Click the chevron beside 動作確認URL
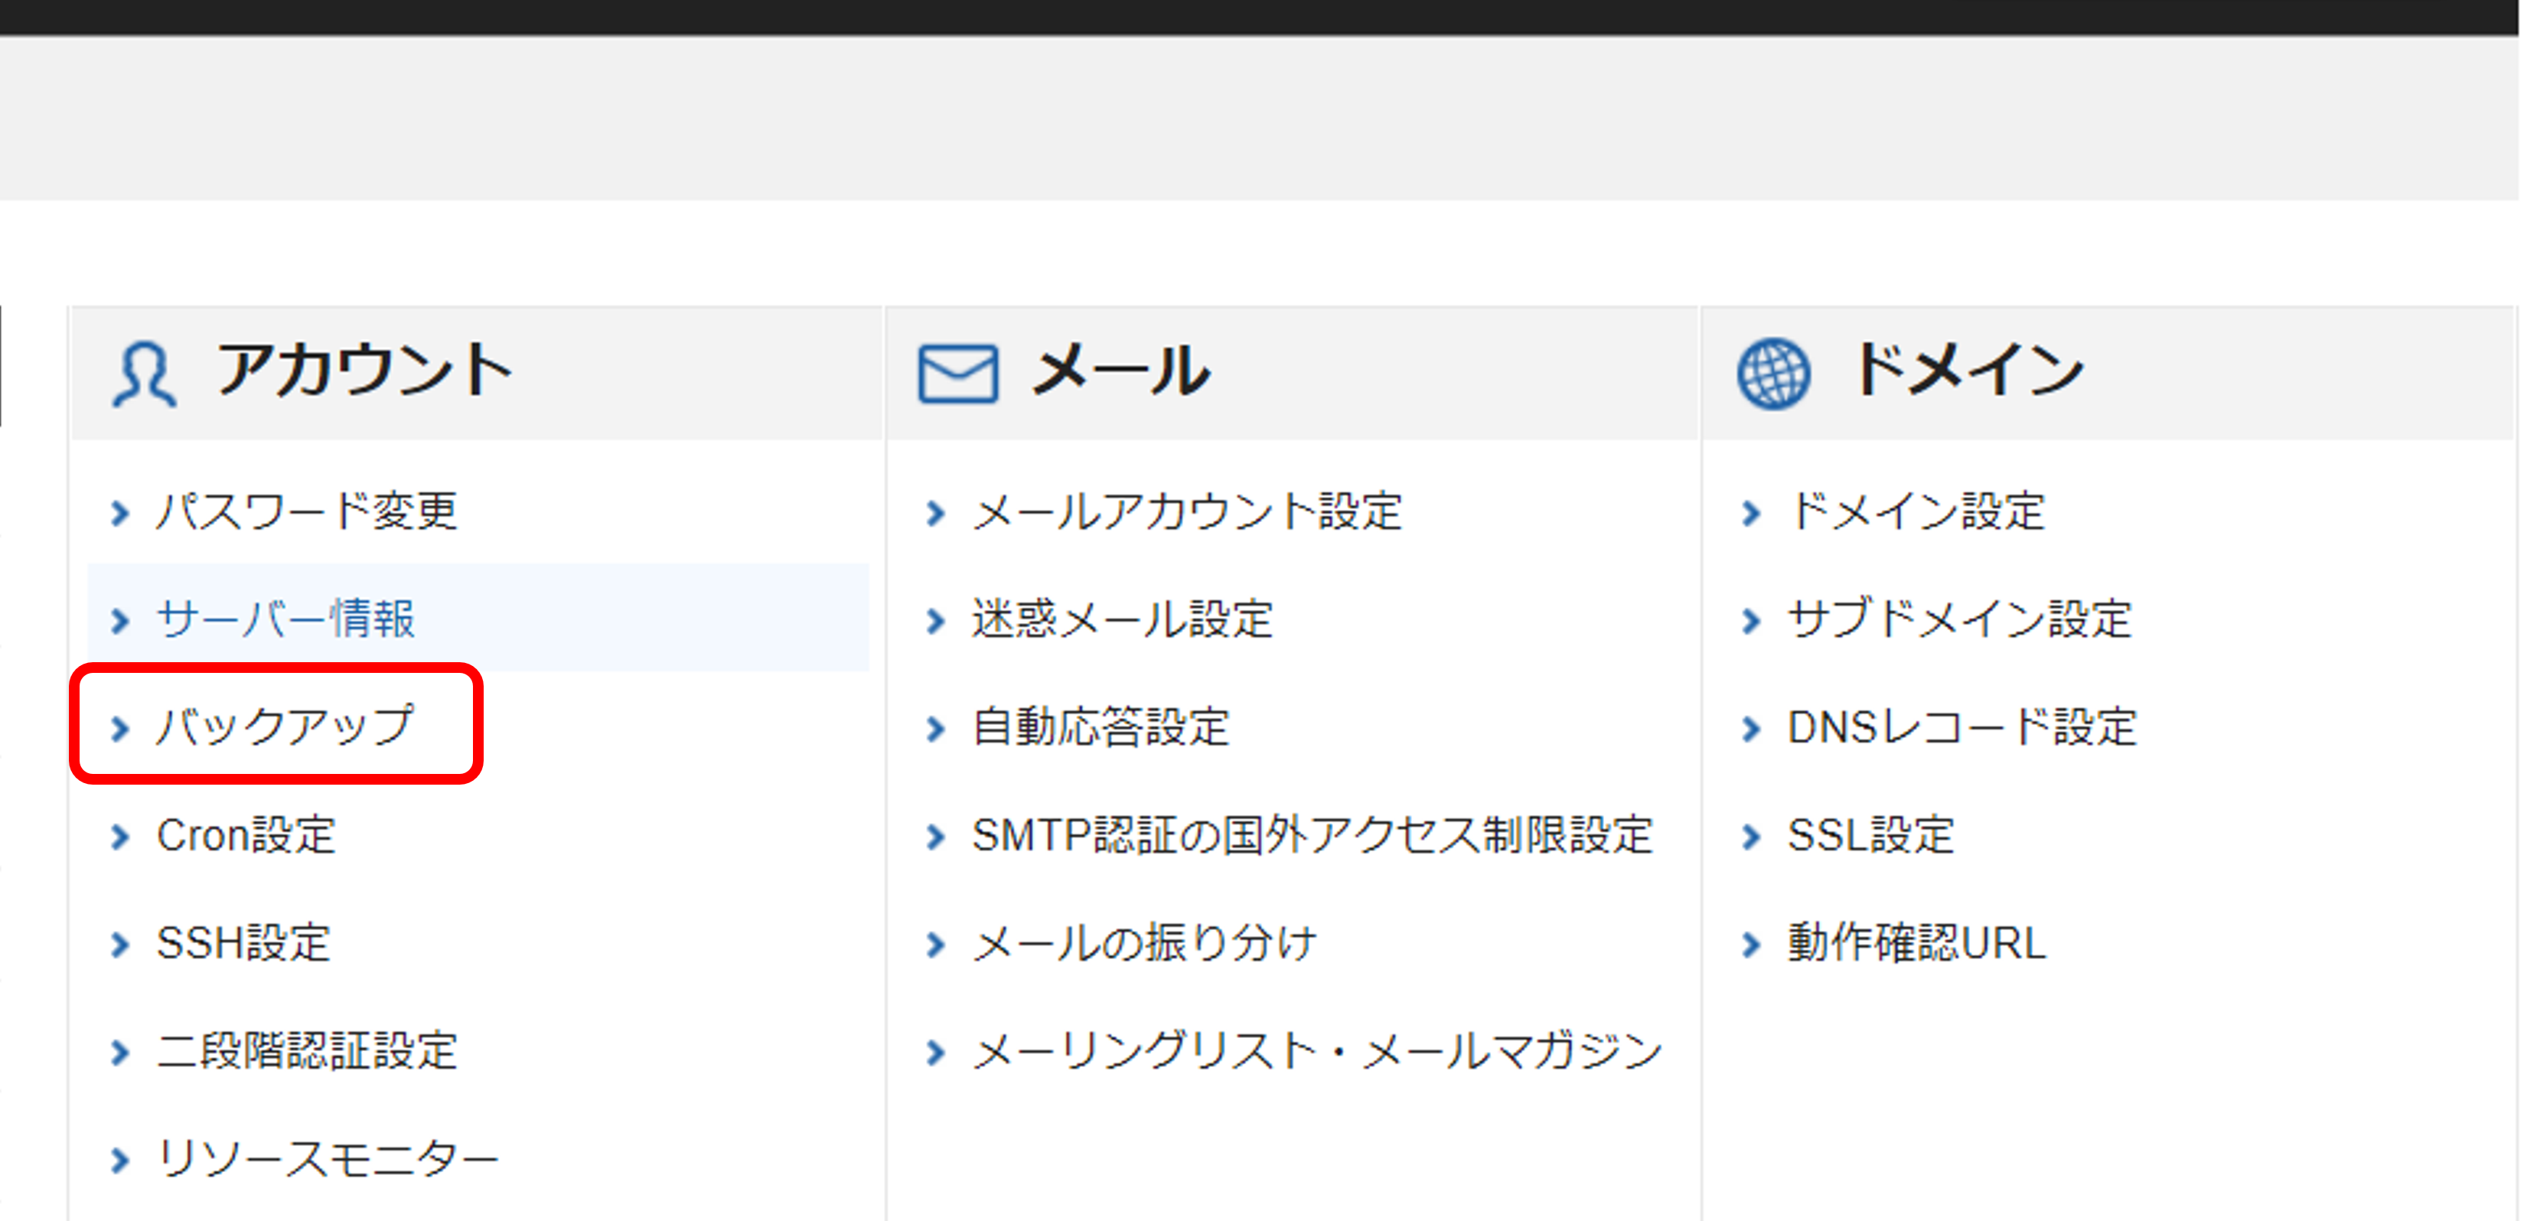 1751,945
